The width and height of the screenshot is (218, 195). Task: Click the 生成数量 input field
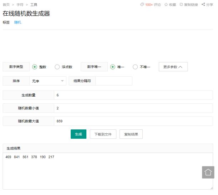click(133, 95)
